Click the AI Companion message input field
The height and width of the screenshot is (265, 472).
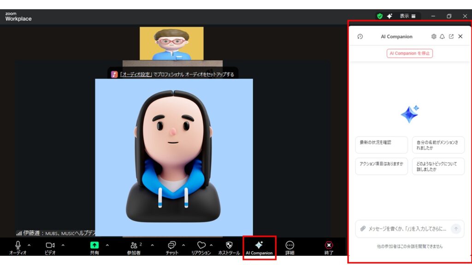(x=406, y=229)
